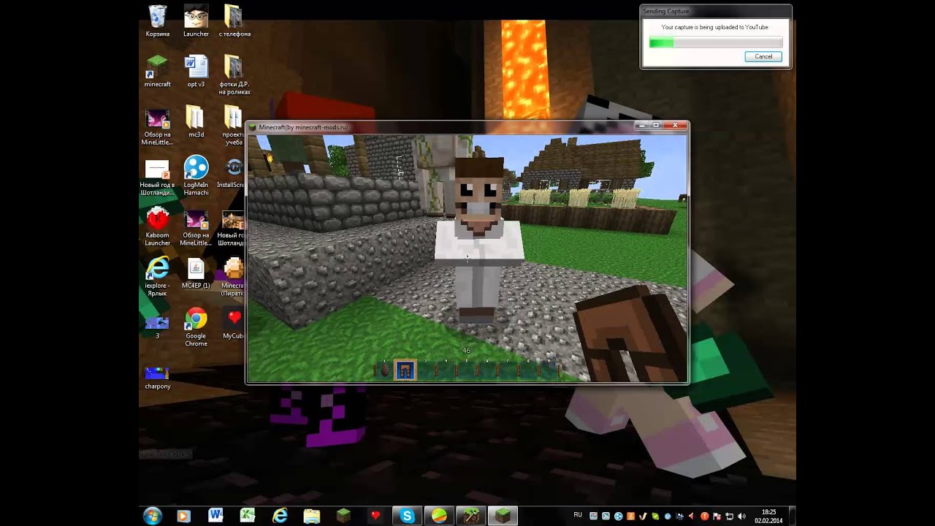The height and width of the screenshot is (526, 935).
Task: Click the upload progress bar
Action: (716, 43)
